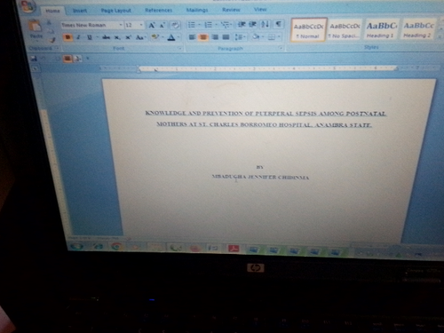
Task: Switch to the Home tab
Action: (x=53, y=11)
